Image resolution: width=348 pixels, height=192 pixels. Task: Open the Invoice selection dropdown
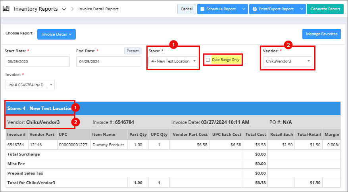(30, 85)
